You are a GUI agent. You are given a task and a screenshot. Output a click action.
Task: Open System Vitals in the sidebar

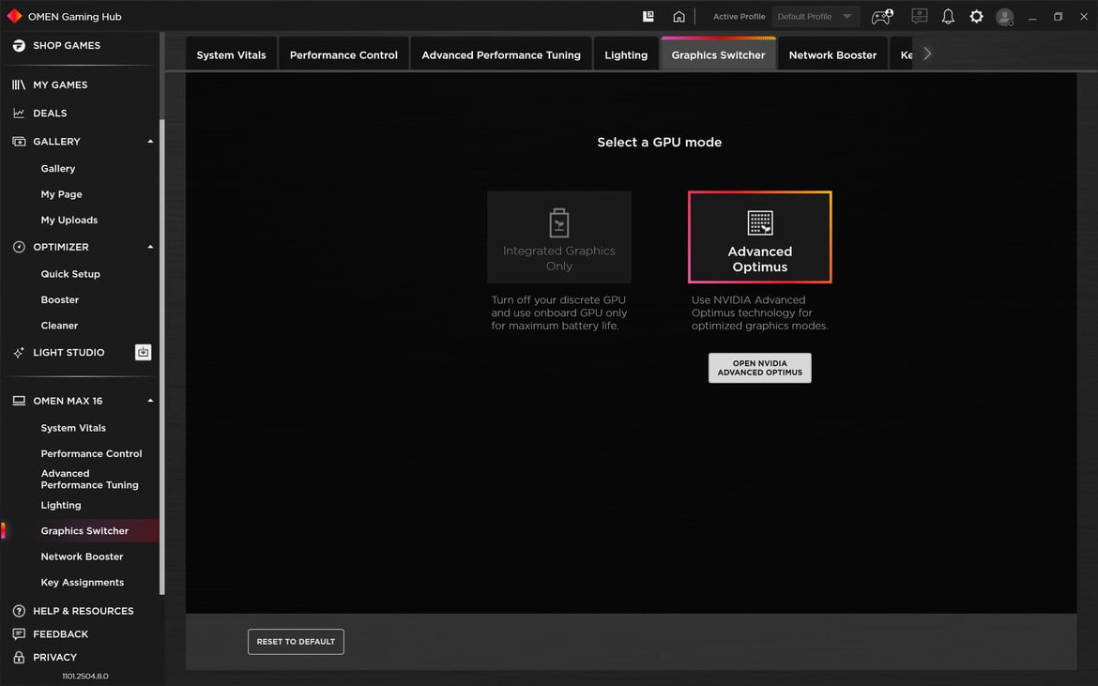coord(73,429)
